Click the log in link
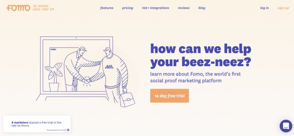Viewport: 294px width, 136px height. click(264, 8)
